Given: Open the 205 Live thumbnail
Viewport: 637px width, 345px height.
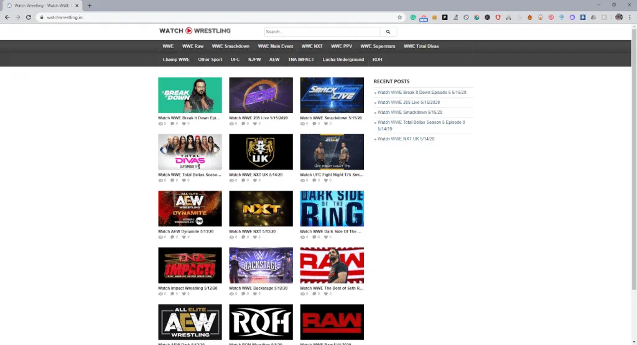Looking at the screenshot, I should 261,95.
